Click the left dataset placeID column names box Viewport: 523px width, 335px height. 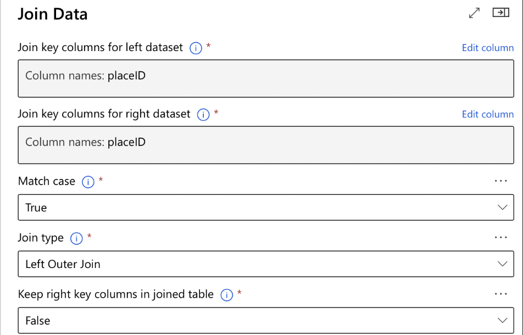click(265, 79)
